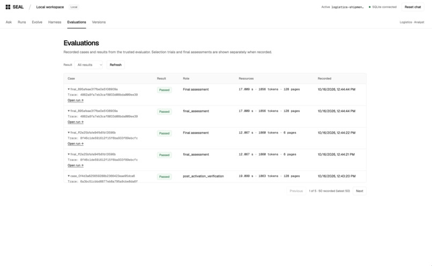
Task: Open run for case recorded 12:44:21 PM
Action: pyautogui.click(x=76, y=165)
